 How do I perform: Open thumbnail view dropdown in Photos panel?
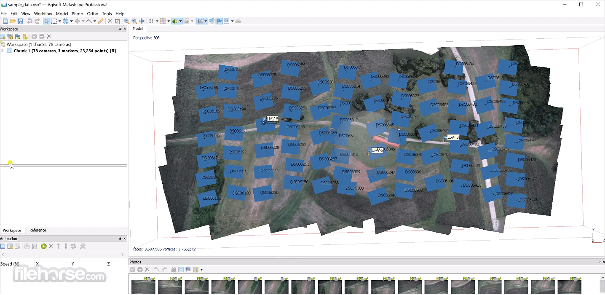pyautogui.click(x=202, y=270)
